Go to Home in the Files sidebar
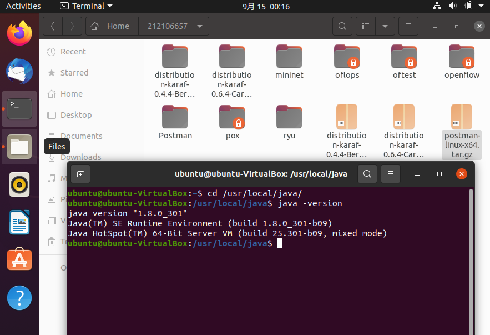This screenshot has height=335, width=490. click(71, 94)
